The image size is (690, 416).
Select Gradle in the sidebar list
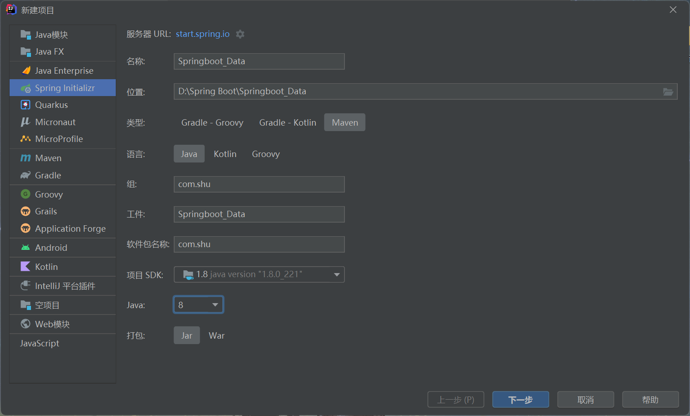click(63, 175)
